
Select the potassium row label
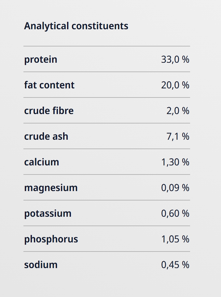[x=48, y=213]
